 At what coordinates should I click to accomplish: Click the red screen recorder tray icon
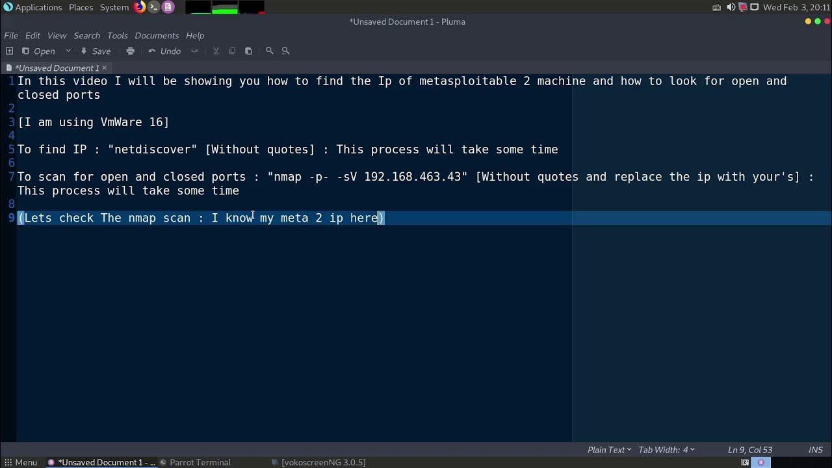click(743, 7)
